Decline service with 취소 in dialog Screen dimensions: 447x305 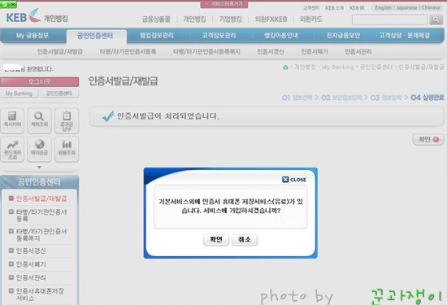click(245, 240)
